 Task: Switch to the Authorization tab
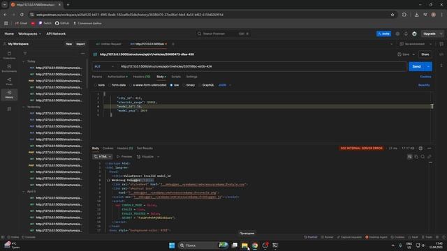point(117,77)
